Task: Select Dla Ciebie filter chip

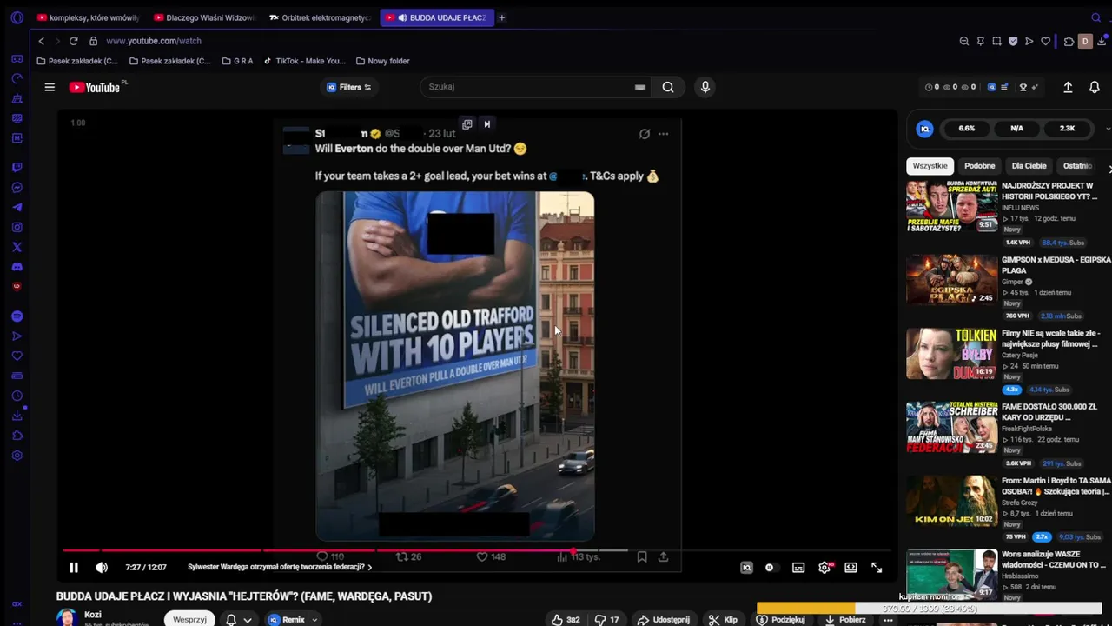Action: point(1029,166)
